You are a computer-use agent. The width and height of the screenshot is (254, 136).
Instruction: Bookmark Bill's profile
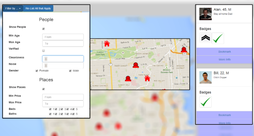tap(225, 115)
